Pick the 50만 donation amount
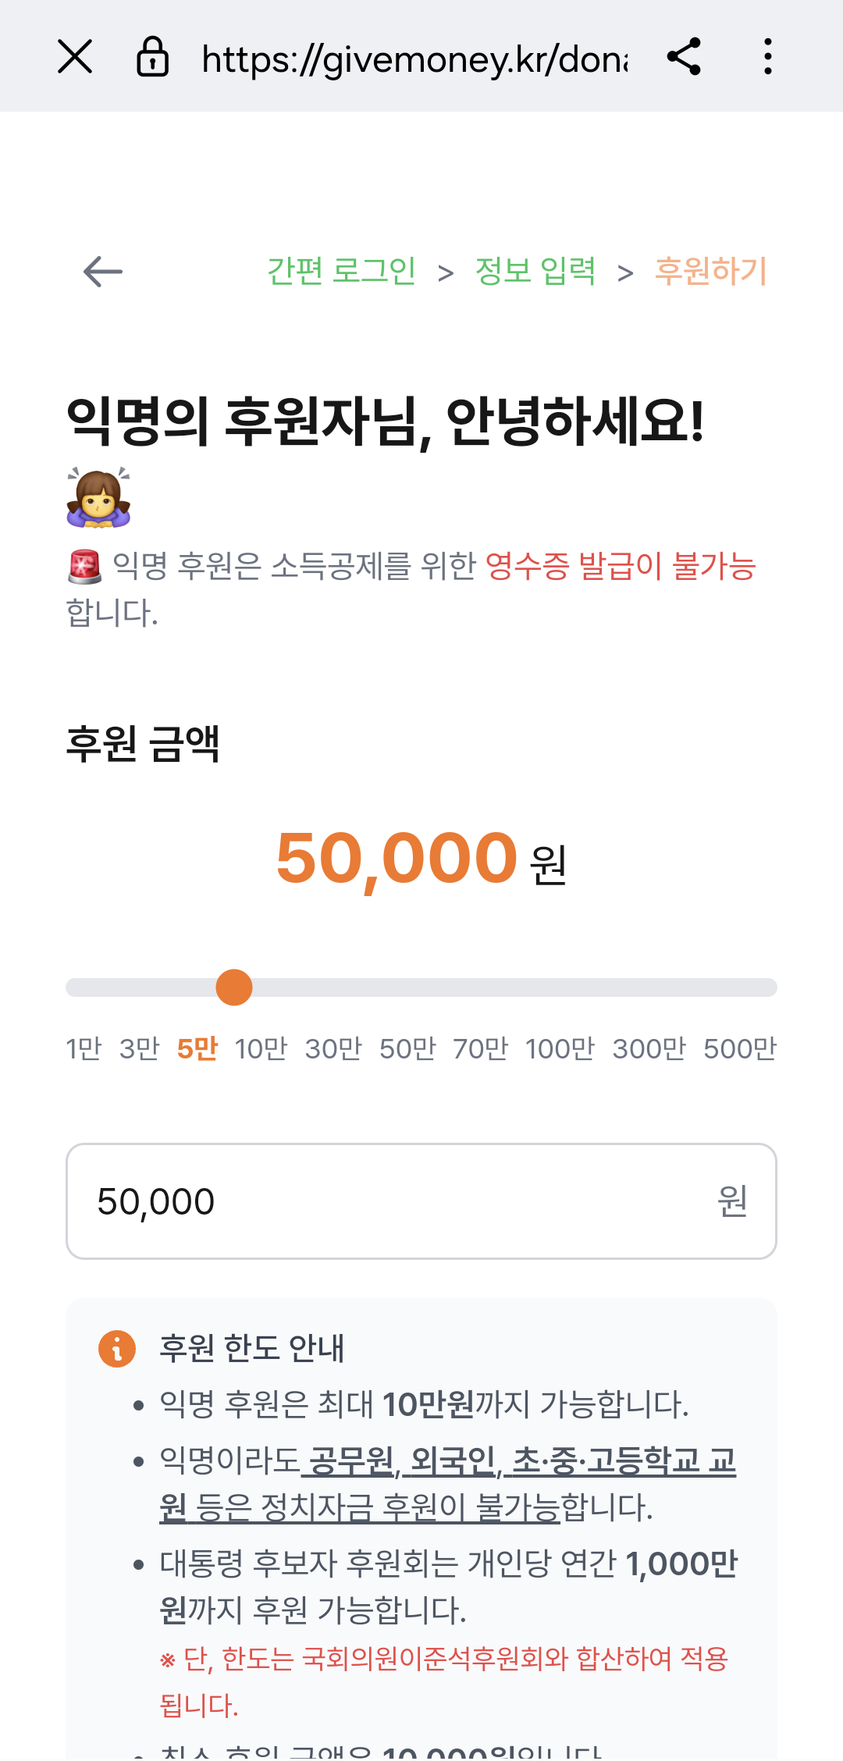 407,1049
